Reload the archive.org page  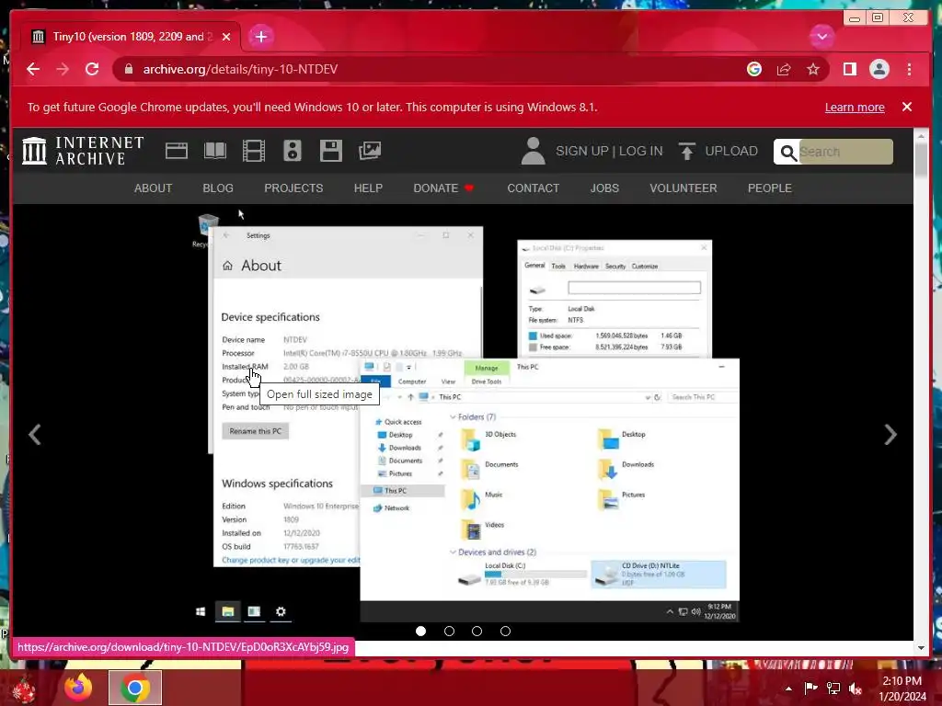point(92,69)
